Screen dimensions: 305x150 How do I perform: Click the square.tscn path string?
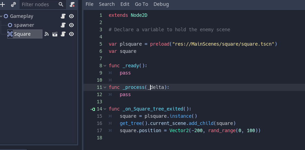(223, 44)
